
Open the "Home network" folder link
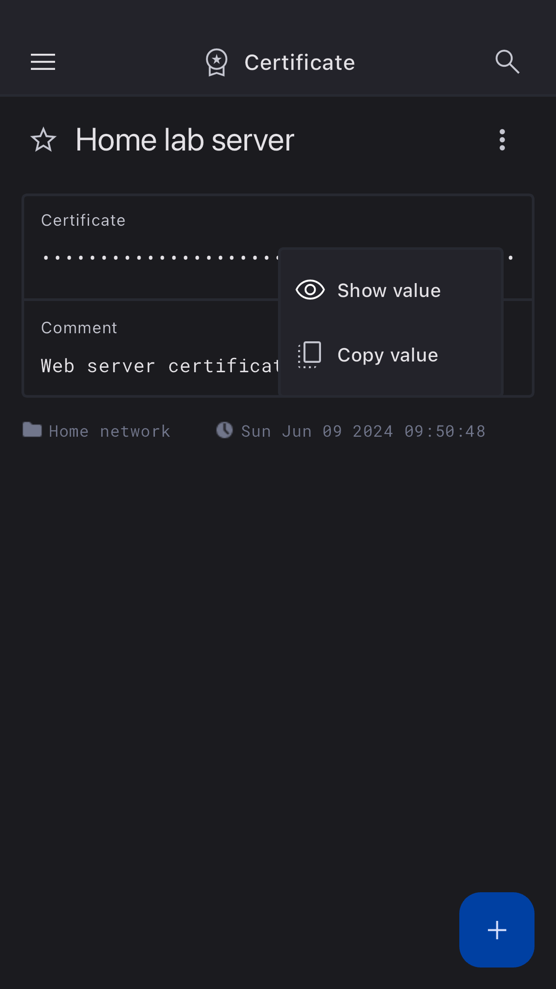point(110,431)
